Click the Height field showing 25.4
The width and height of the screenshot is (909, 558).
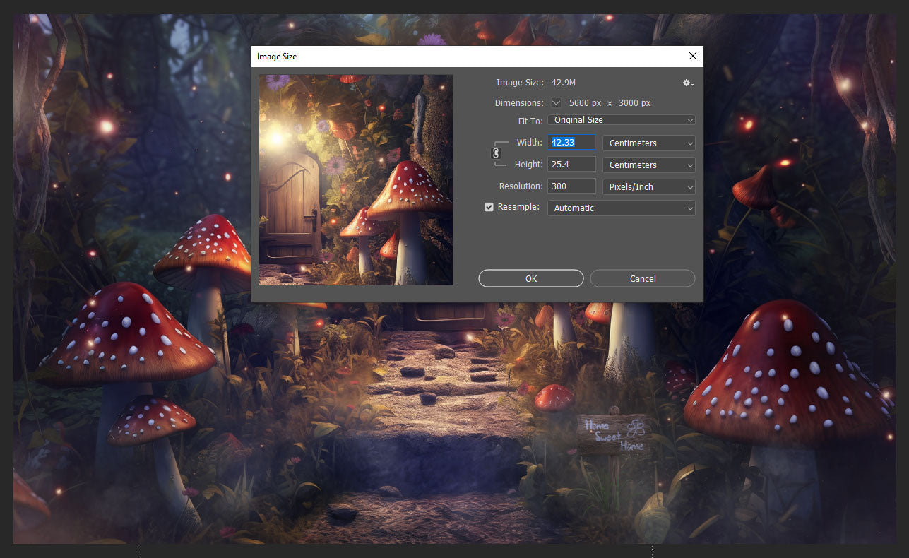572,165
